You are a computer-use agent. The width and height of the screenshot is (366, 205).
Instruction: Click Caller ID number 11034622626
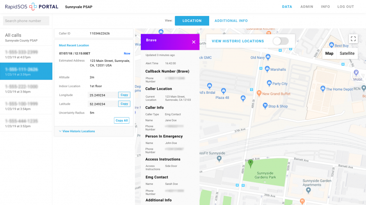point(99,33)
